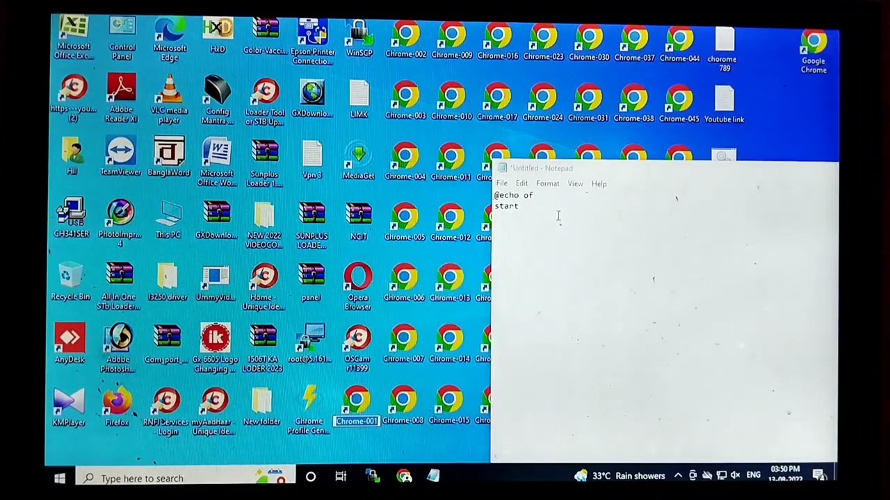Open Cortana from the taskbar
The height and width of the screenshot is (500, 890).
point(311,476)
